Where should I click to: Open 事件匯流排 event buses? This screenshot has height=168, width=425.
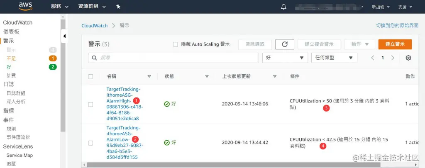(18, 137)
